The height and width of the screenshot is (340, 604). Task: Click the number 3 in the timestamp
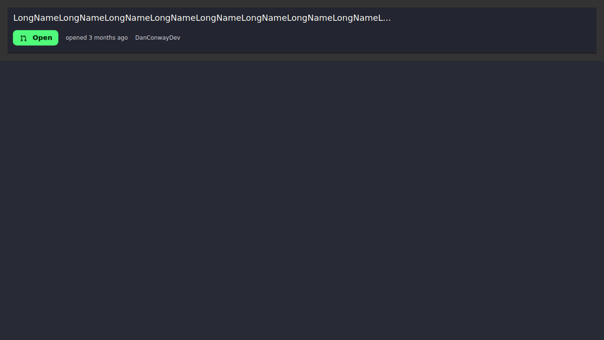(x=91, y=38)
